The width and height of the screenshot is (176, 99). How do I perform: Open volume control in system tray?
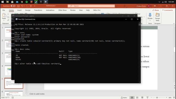[166, 2]
